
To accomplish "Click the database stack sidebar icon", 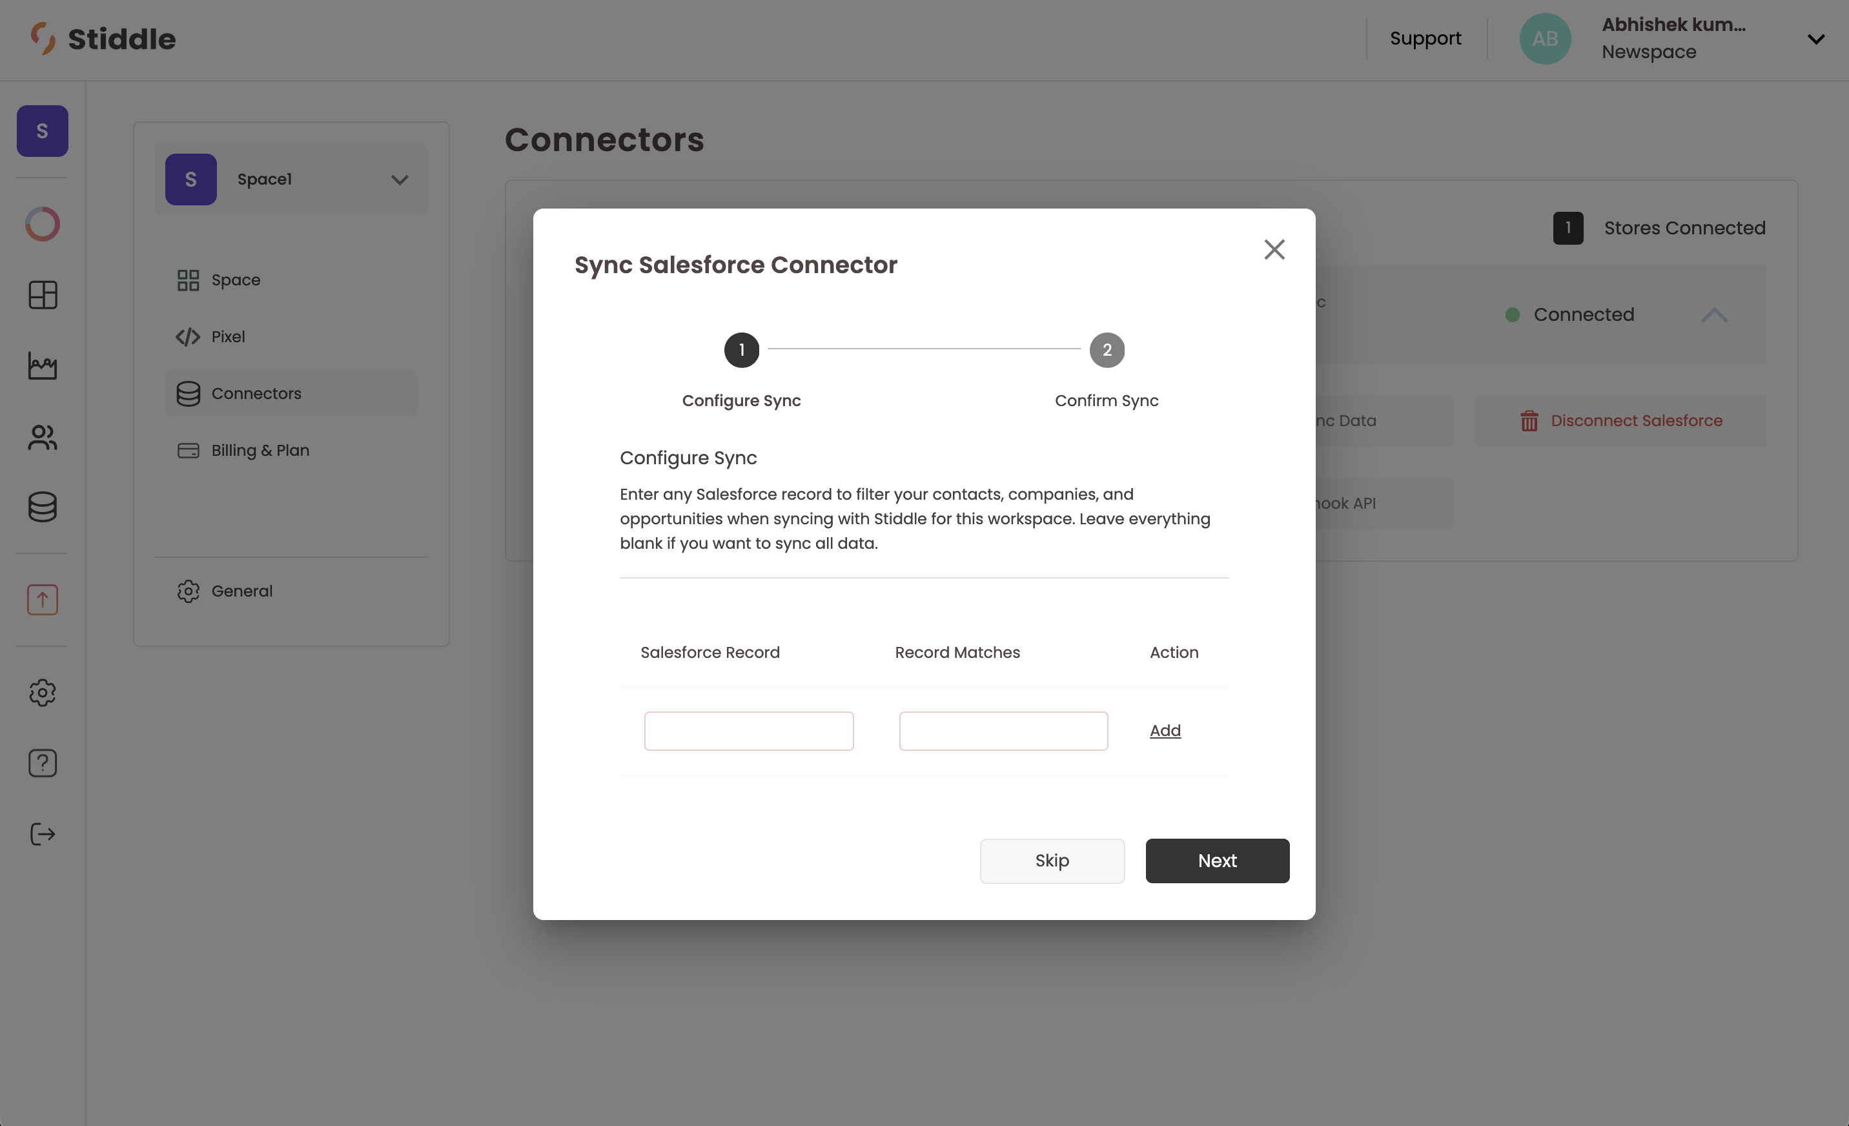I will click(42, 507).
